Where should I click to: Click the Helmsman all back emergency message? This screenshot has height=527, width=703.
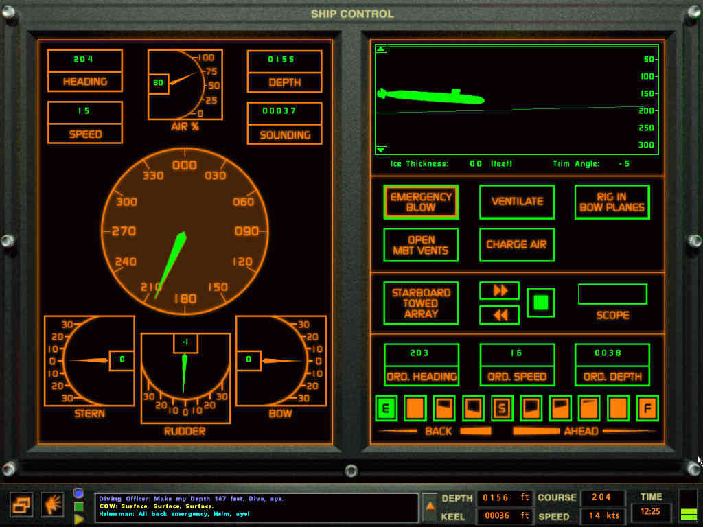(174, 514)
